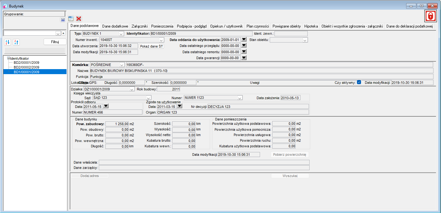Select the Dane podstawowe tab

[x=85, y=26]
